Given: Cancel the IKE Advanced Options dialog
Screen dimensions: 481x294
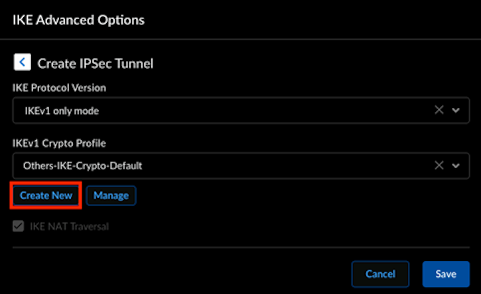Looking at the screenshot, I should pyautogui.click(x=380, y=273).
